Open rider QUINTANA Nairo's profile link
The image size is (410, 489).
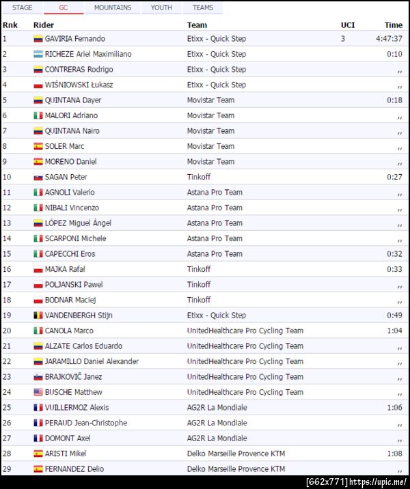[72, 131]
